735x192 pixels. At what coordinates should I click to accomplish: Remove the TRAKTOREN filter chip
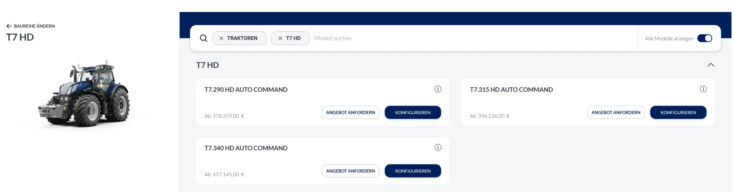pyautogui.click(x=221, y=38)
